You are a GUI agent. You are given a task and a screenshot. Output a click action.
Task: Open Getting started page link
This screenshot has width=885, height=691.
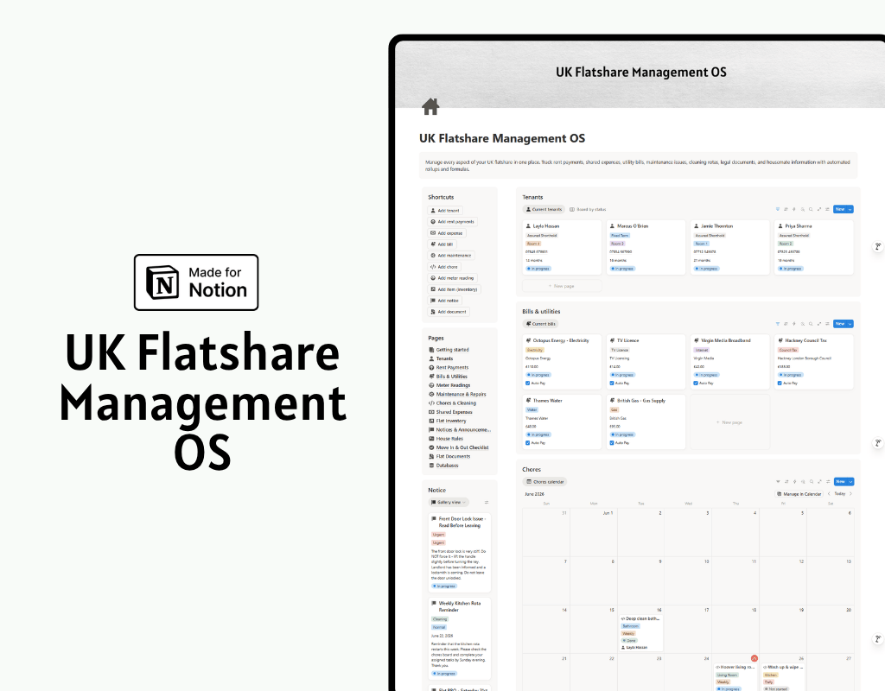449,350
